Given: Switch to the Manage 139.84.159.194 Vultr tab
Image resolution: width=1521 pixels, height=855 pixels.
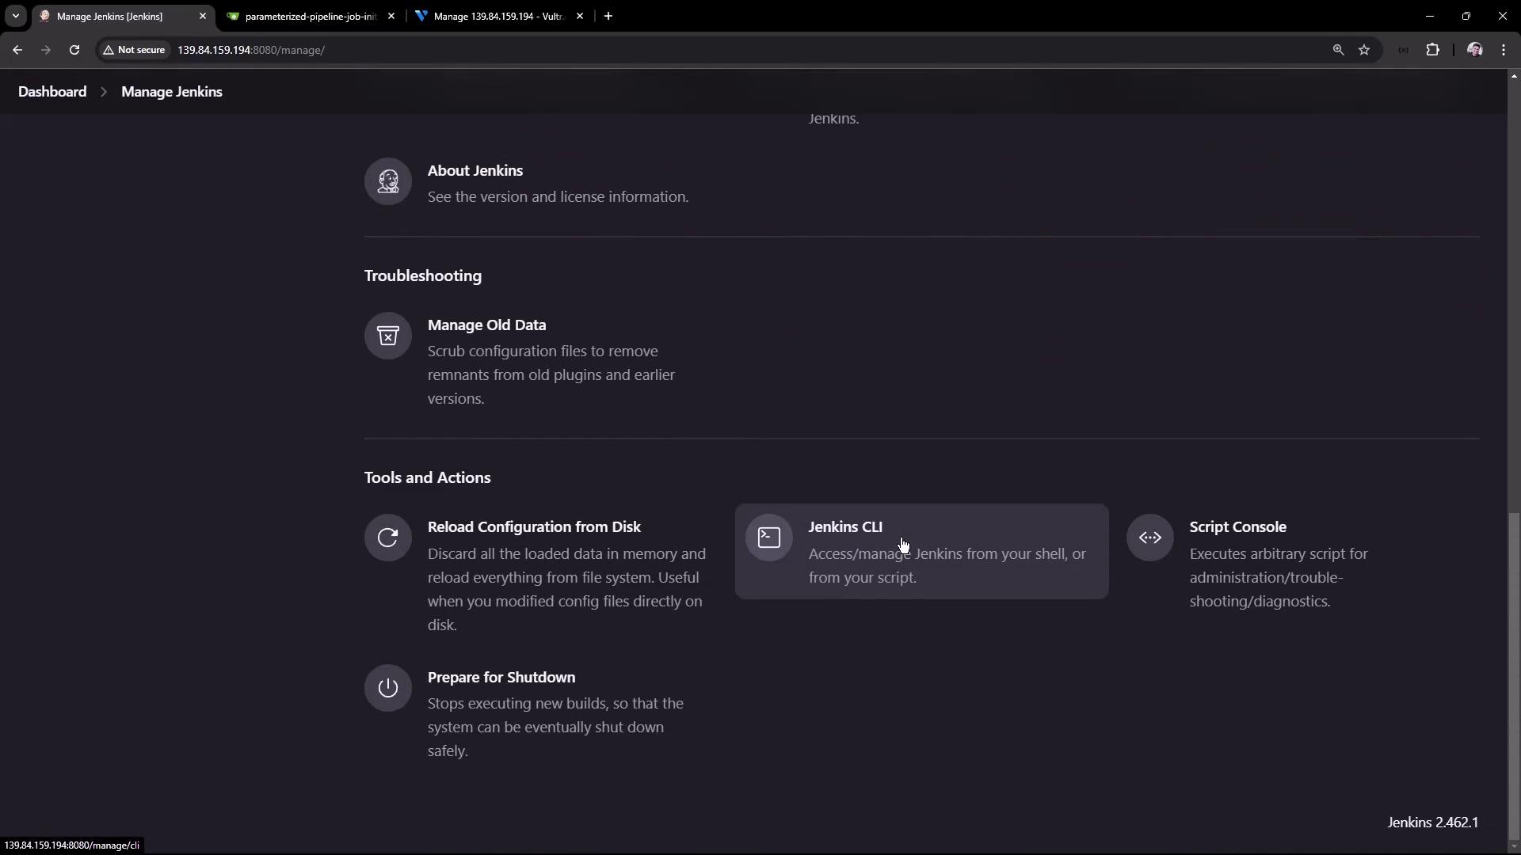Looking at the screenshot, I should (x=498, y=16).
